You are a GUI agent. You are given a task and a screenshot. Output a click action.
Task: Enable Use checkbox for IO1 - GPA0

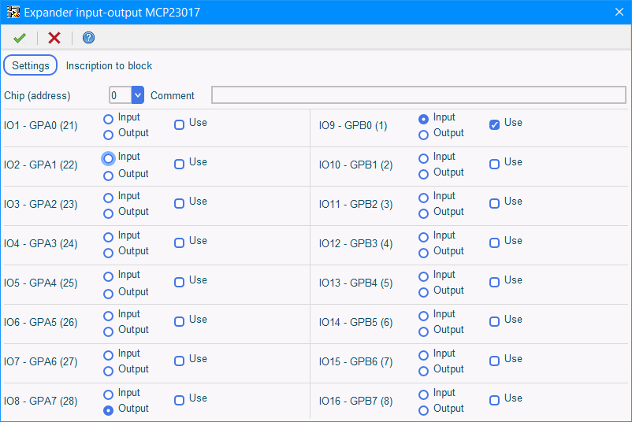tap(180, 124)
